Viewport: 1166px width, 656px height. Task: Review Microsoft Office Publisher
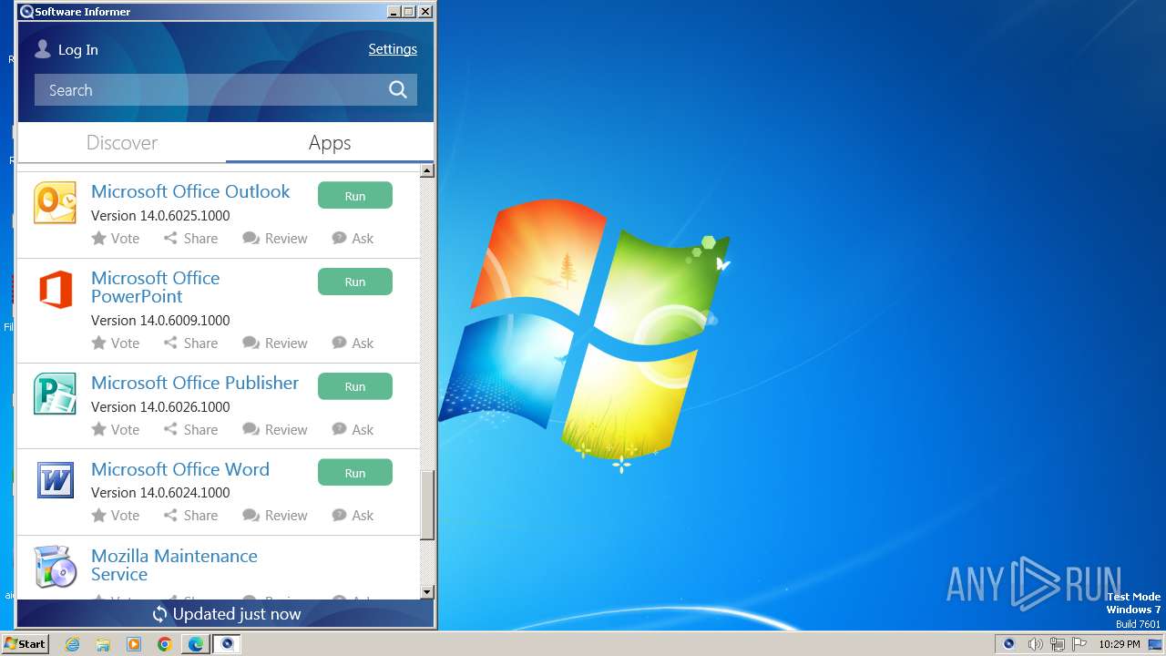[x=275, y=429]
